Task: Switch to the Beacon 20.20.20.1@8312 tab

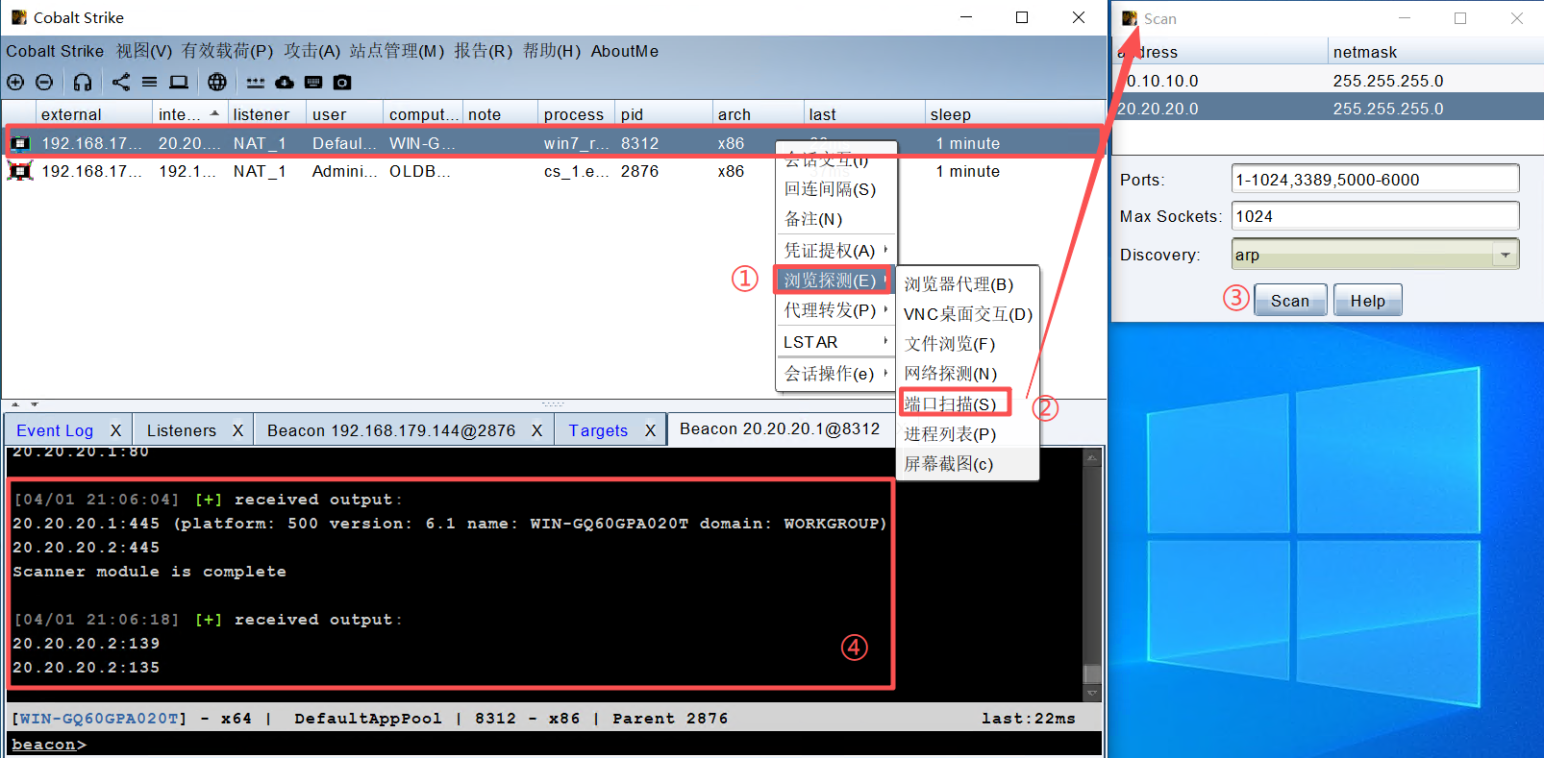Action: (x=780, y=428)
